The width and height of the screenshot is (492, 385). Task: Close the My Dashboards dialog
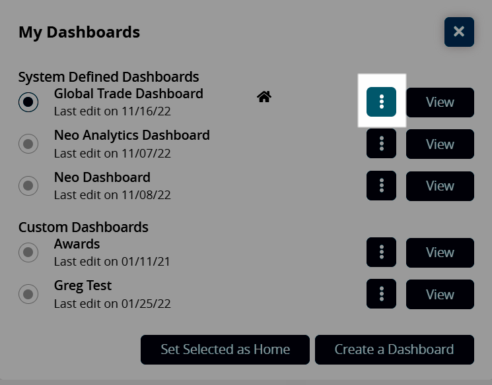459,32
